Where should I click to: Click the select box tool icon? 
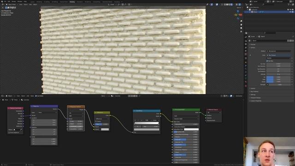tap(6, 8)
